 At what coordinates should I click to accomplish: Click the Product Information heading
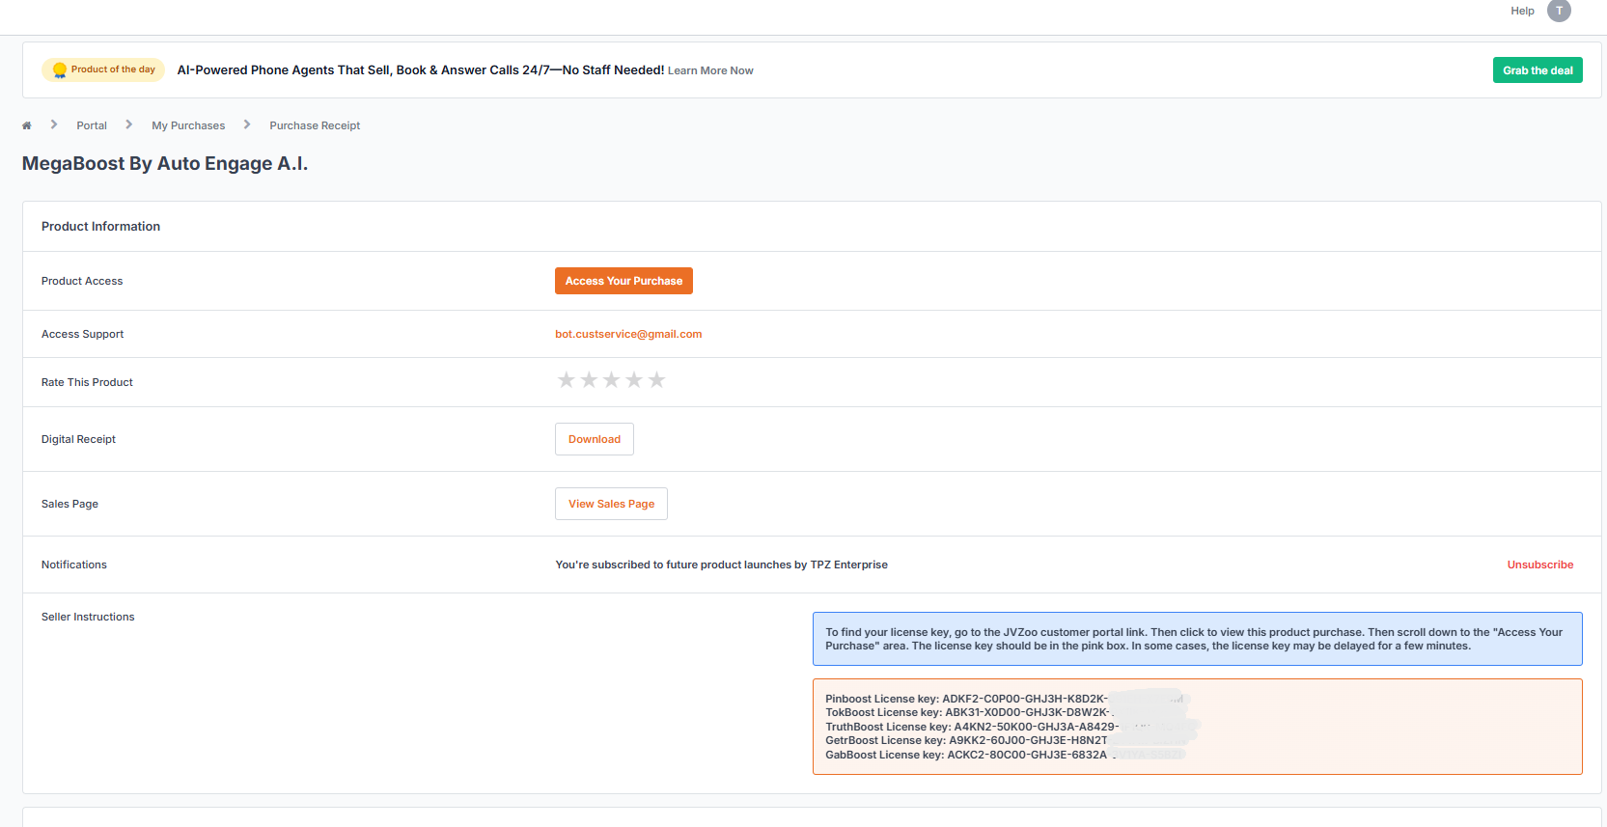(100, 226)
